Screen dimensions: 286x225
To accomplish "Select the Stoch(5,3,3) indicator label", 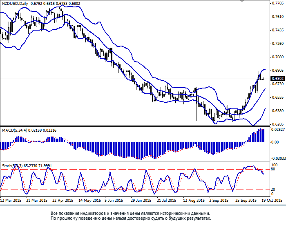I will coord(12,165).
